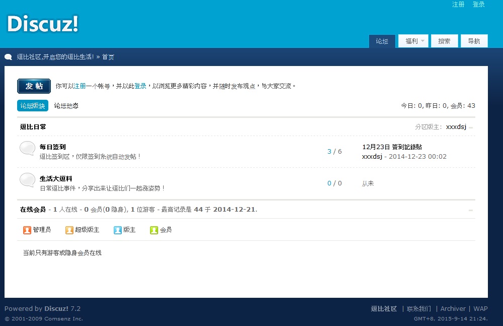Open xxxdsj profile in last post column

[372, 157]
